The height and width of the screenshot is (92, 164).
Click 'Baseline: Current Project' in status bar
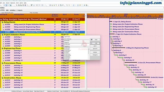point(53,91)
